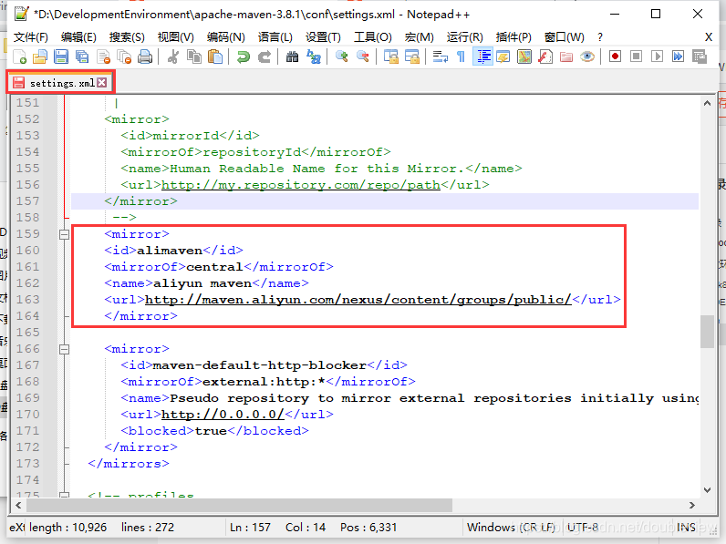
Task: Click the http://0.0.0.0/ URL
Action: [x=223, y=415]
